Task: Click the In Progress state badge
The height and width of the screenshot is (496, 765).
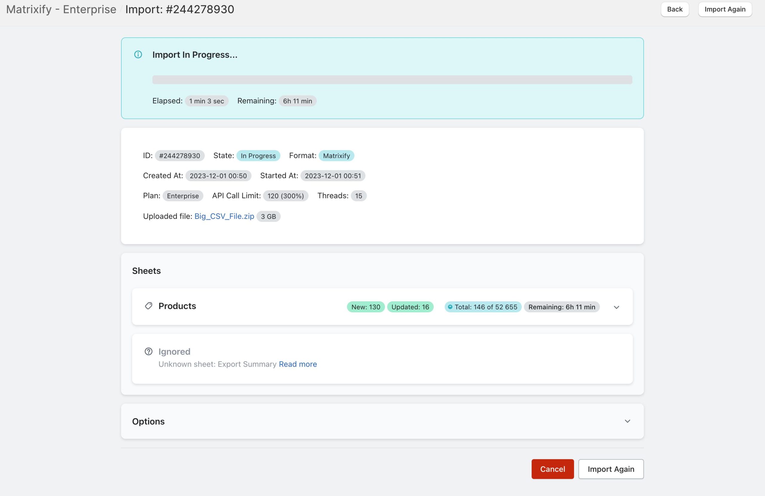Action: coord(258,156)
